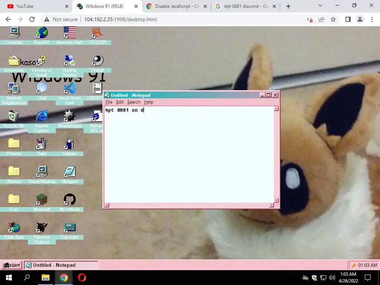
Task: Open Windows taskbar search
Action: (27, 278)
